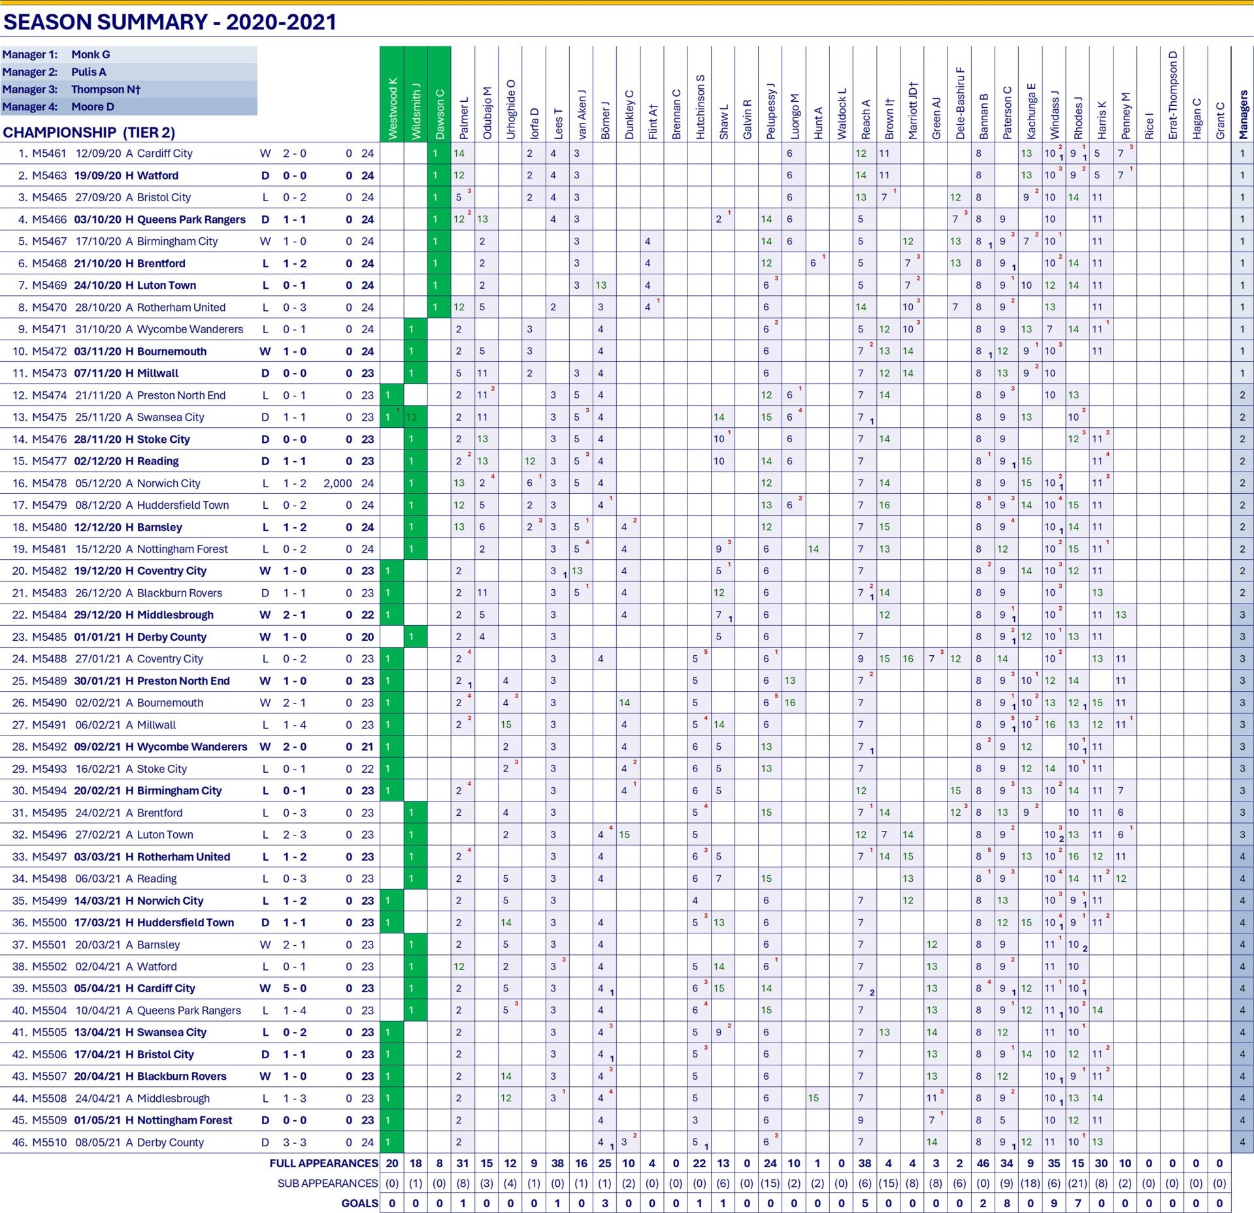Image resolution: width=1254 pixels, height=1213 pixels.
Task: Click the SUB APPEARANCES row label
Action: (x=327, y=1183)
